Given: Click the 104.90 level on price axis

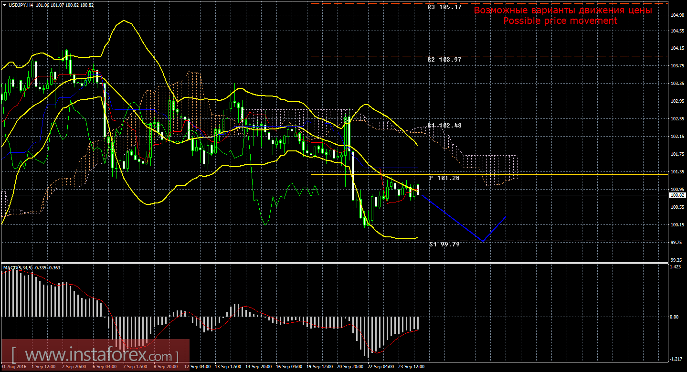Looking at the screenshot, I should (676, 15).
